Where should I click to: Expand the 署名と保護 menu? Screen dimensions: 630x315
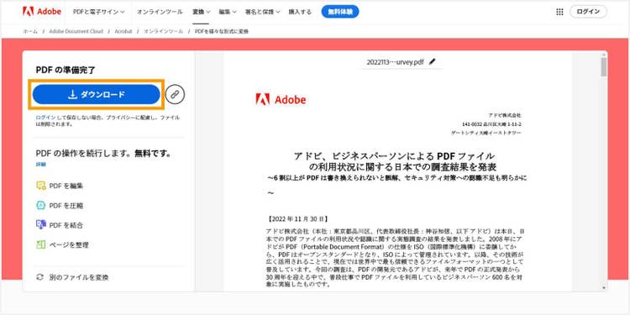pyautogui.click(x=263, y=12)
